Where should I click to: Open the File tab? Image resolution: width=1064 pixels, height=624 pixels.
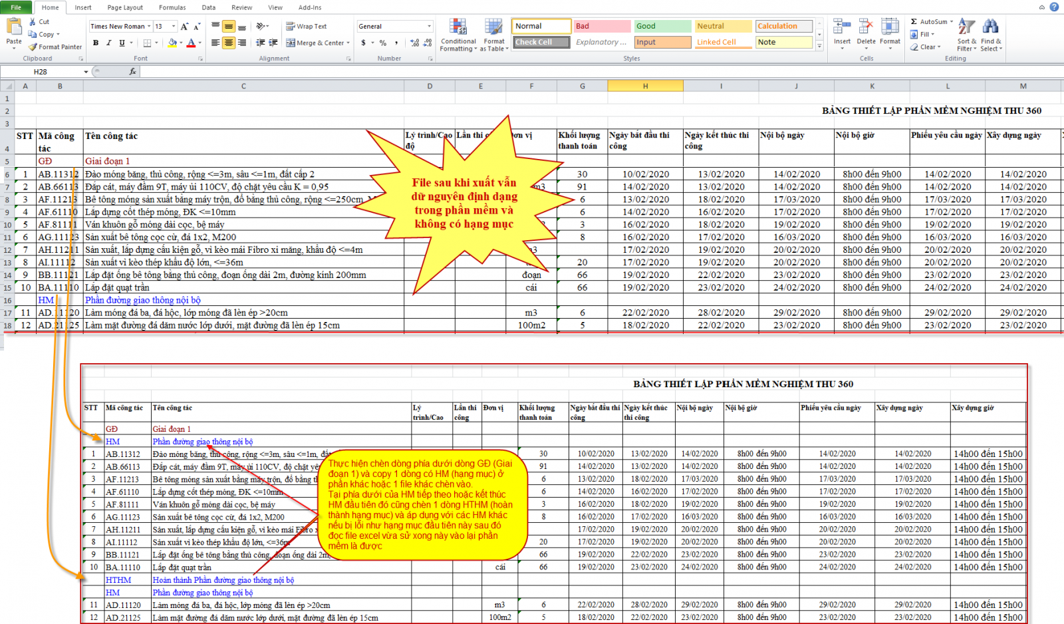(x=16, y=7)
